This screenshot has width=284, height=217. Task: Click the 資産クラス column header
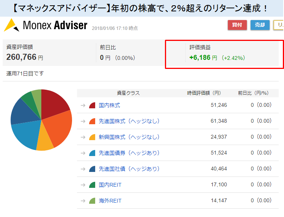point(129,93)
